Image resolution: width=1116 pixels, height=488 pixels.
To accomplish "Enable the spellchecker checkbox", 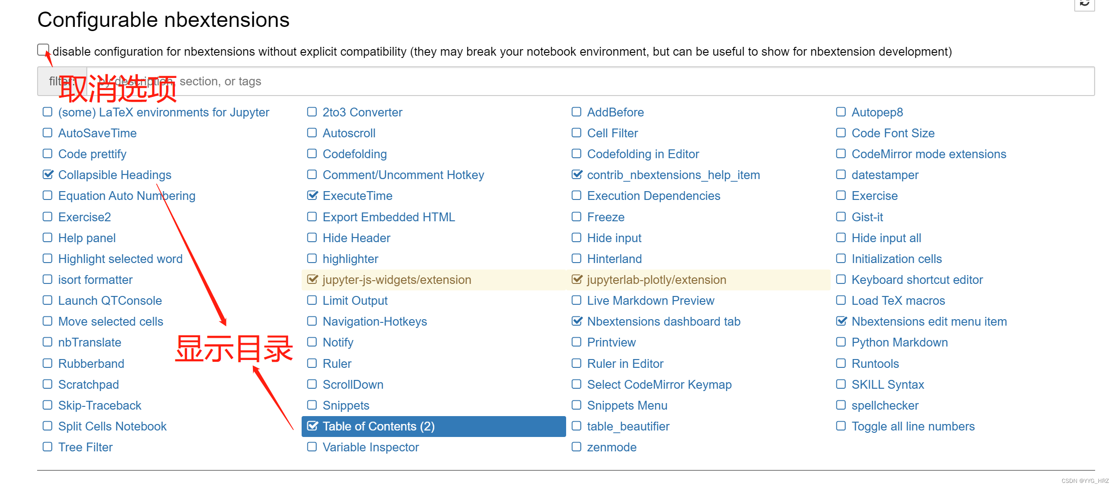I will point(841,405).
